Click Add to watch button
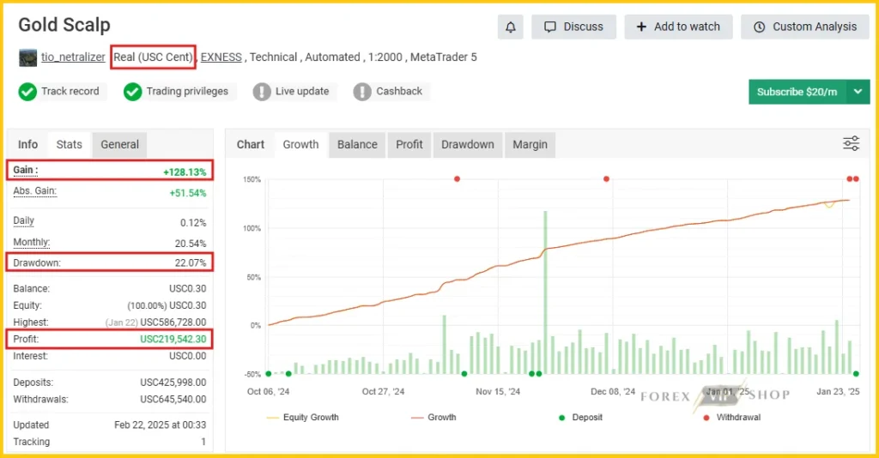The width and height of the screenshot is (879, 458). coord(678,27)
